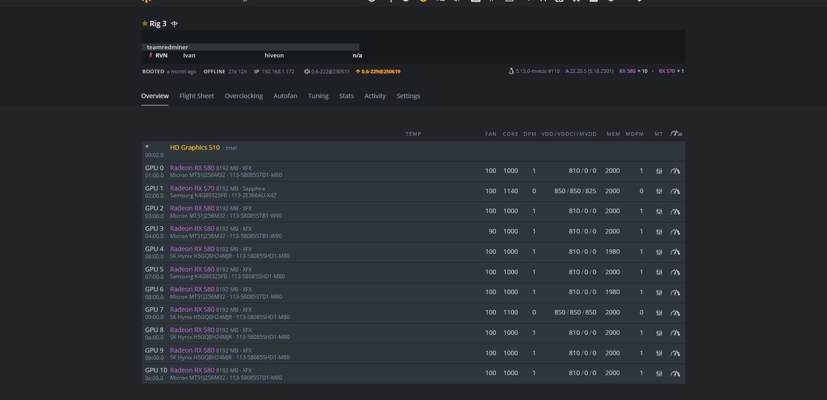
Task: Open overclock speedometer for GPU 9
Action: click(675, 353)
